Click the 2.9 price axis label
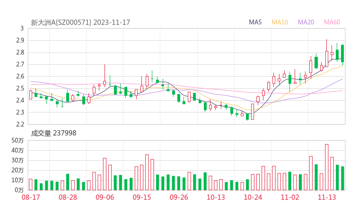The image size is (350, 208). click(20, 40)
